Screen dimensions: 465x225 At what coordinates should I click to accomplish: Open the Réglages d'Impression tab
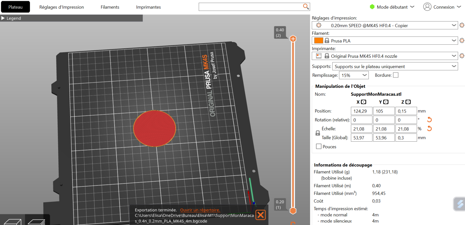click(x=61, y=7)
